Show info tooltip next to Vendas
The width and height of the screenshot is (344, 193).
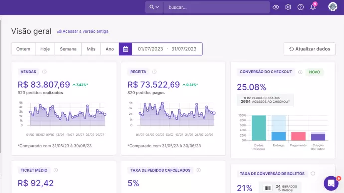(x=44, y=72)
